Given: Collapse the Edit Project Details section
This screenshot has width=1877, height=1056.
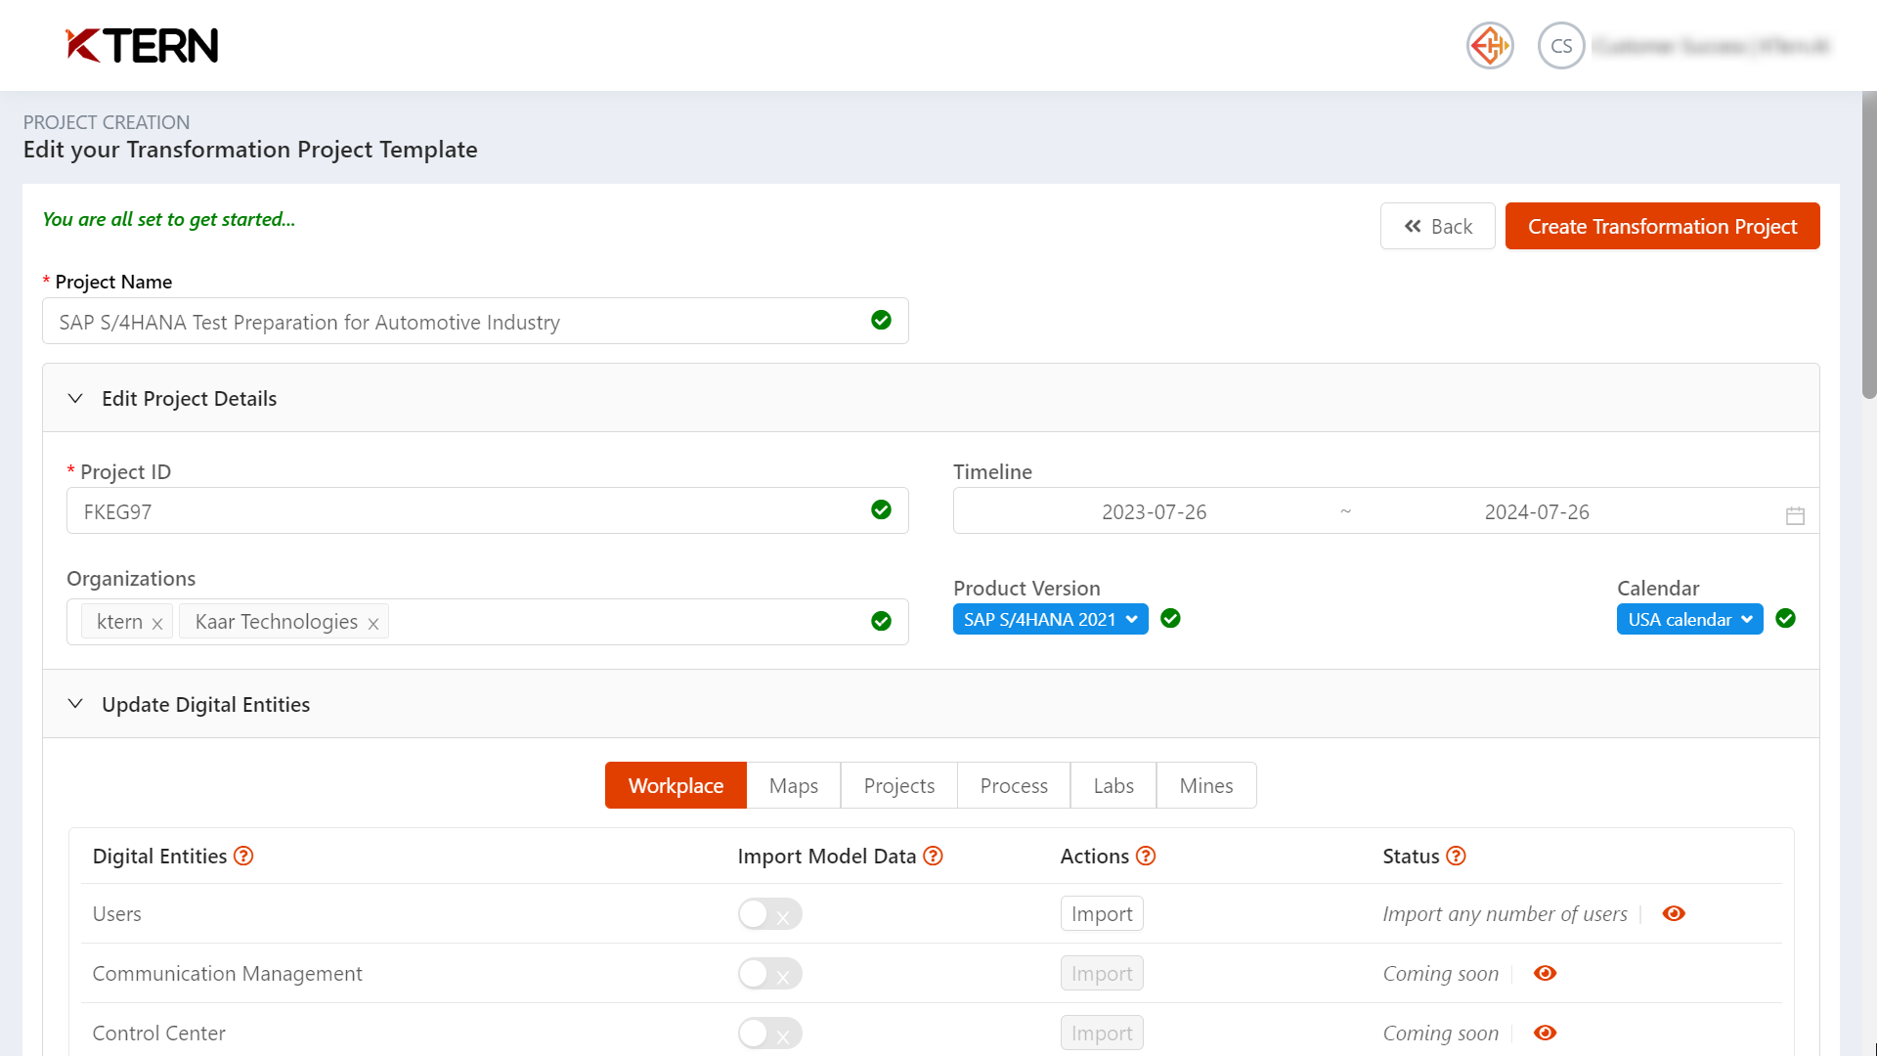Looking at the screenshot, I should pyautogui.click(x=75, y=398).
